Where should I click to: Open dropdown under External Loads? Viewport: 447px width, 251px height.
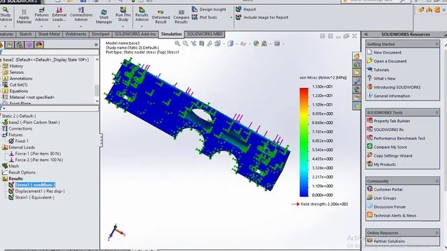click(x=59, y=26)
